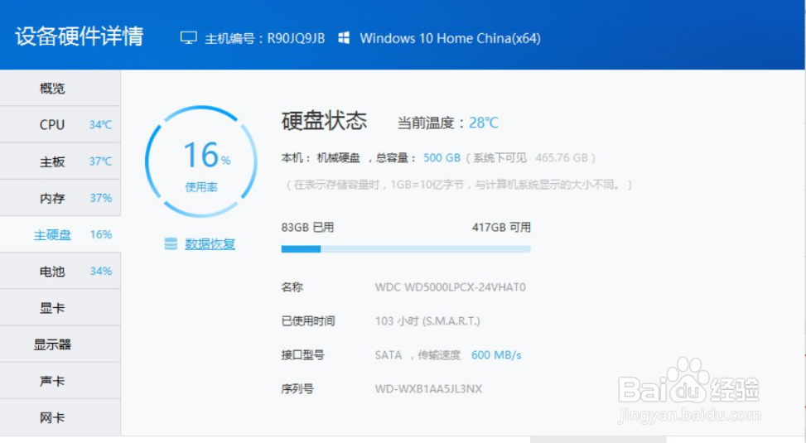
Task: Click the serial number WD-WXB1AA5JL3NX
Action: 429,389
